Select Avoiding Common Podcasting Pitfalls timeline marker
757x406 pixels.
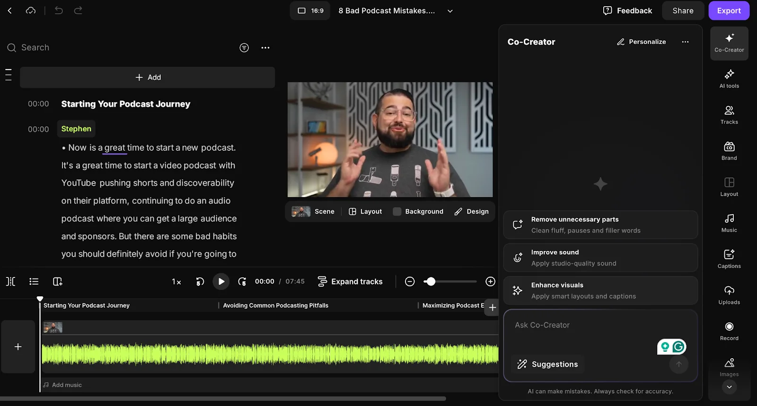pyautogui.click(x=275, y=305)
